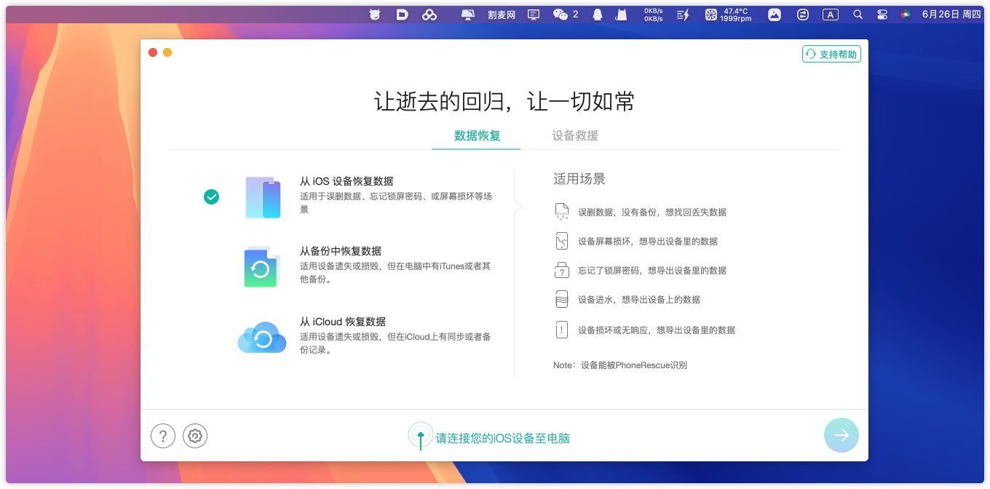Open settings with the gear icon
The height and width of the screenshot is (489, 990).
click(195, 436)
